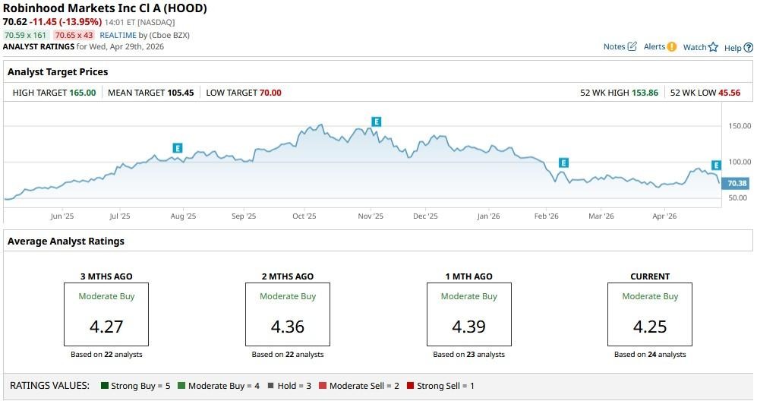Select the earnings marker at chart's right edge
This screenshot has width=757, height=401.
click(715, 165)
